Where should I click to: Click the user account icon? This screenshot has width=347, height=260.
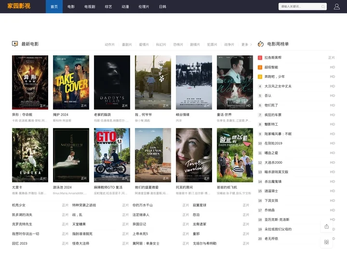pos(336,7)
